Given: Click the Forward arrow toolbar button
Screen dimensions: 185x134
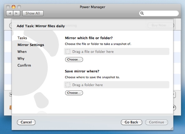Looking at the screenshot, I should tap(17, 13).
